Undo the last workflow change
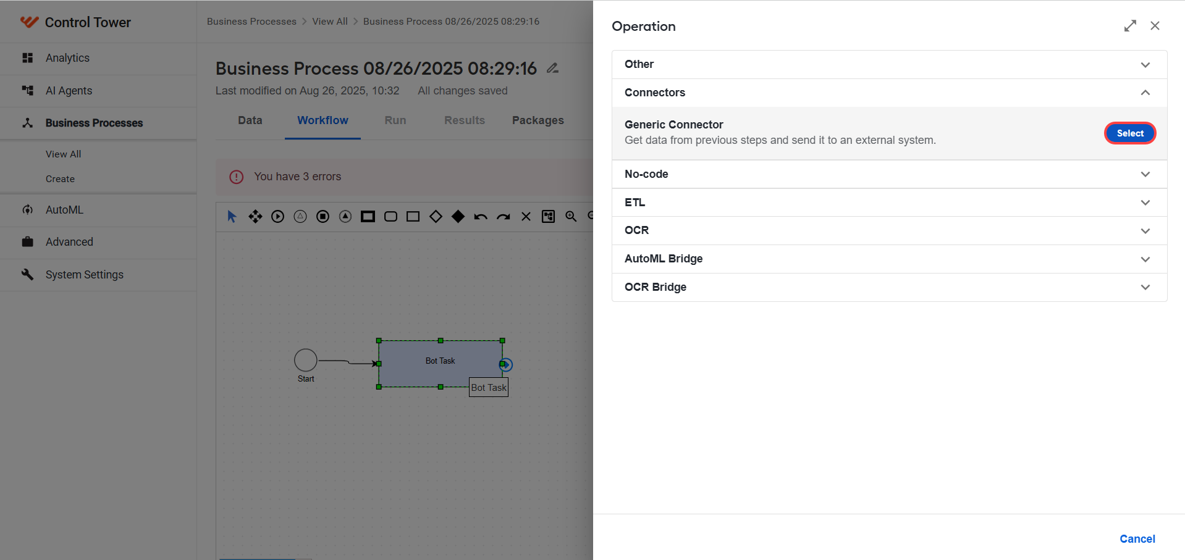Viewport: 1185px width, 560px height. coord(481,217)
